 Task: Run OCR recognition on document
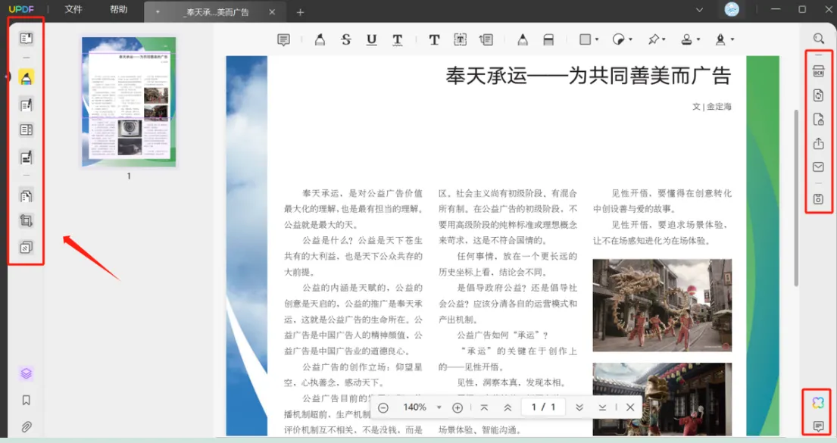click(x=818, y=71)
